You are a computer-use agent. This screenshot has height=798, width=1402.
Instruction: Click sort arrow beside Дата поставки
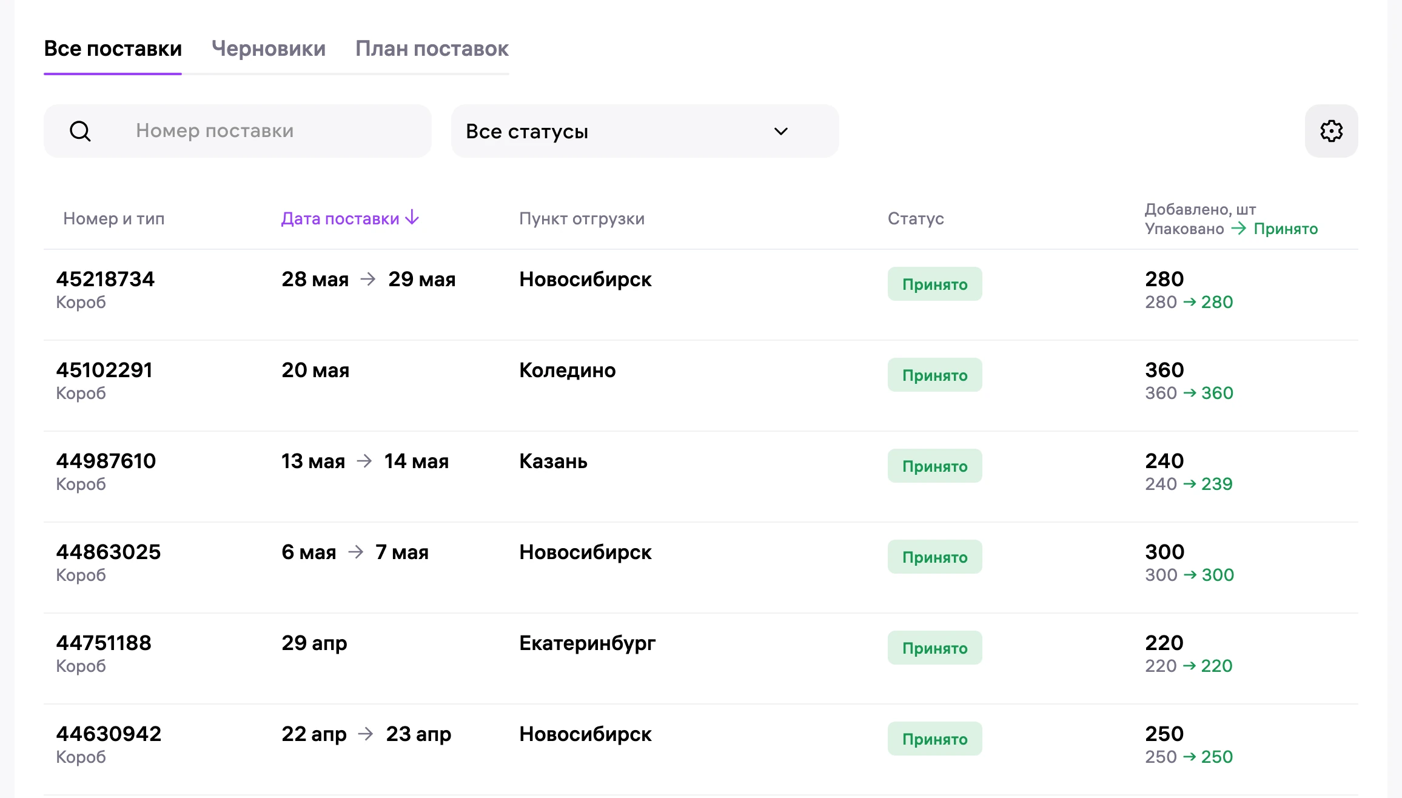point(412,217)
